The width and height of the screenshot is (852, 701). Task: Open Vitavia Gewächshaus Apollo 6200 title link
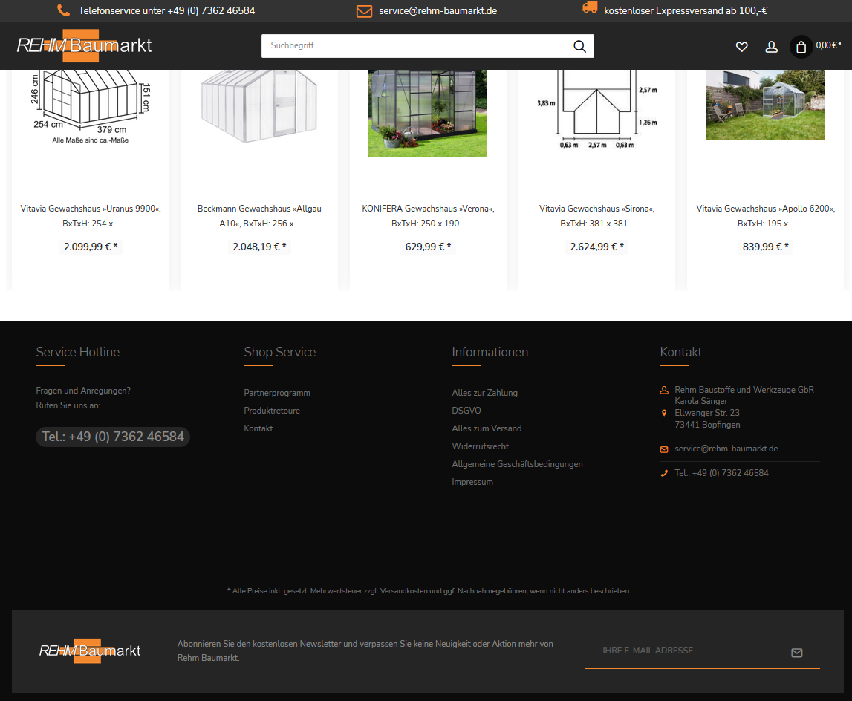click(x=766, y=216)
